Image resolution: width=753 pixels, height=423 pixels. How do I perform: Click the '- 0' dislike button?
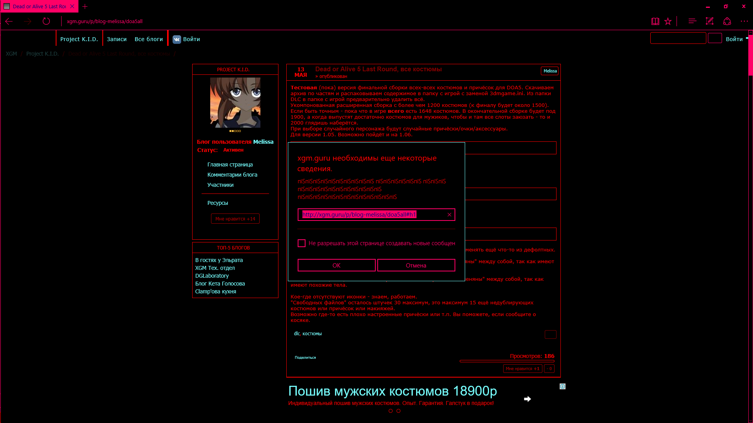[x=549, y=369]
